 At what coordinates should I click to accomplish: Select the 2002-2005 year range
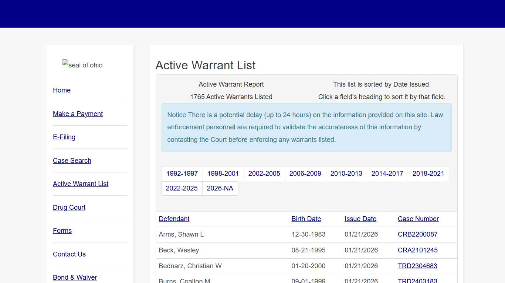point(264,174)
